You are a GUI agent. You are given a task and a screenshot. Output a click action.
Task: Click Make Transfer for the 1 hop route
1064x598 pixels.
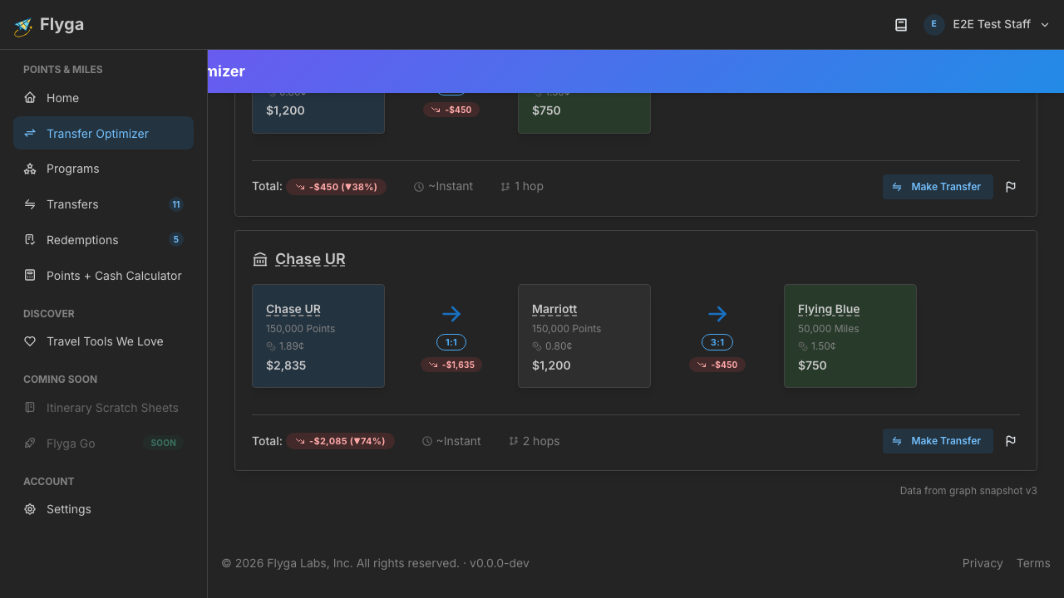pos(938,187)
